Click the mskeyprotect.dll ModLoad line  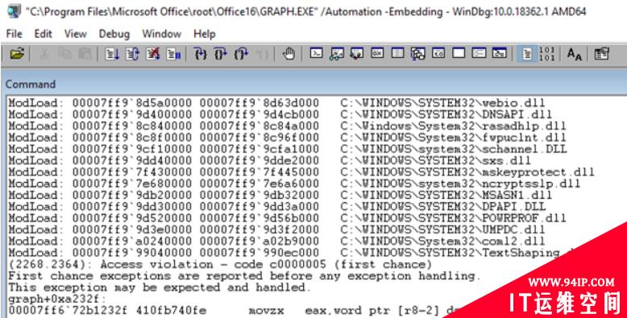point(301,172)
